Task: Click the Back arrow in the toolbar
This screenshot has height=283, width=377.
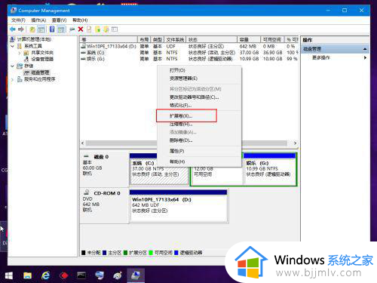Action: tap(13, 29)
